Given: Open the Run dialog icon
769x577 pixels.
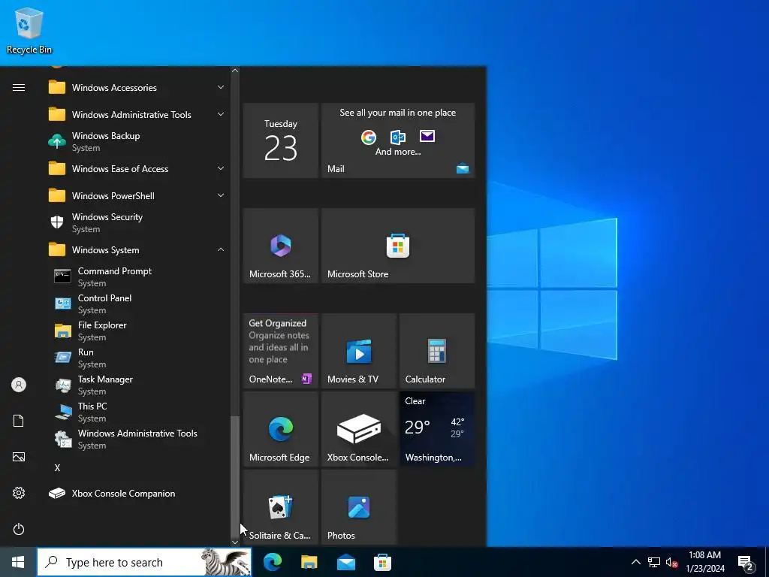Looking at the screenshot, I should pos(62,358).
